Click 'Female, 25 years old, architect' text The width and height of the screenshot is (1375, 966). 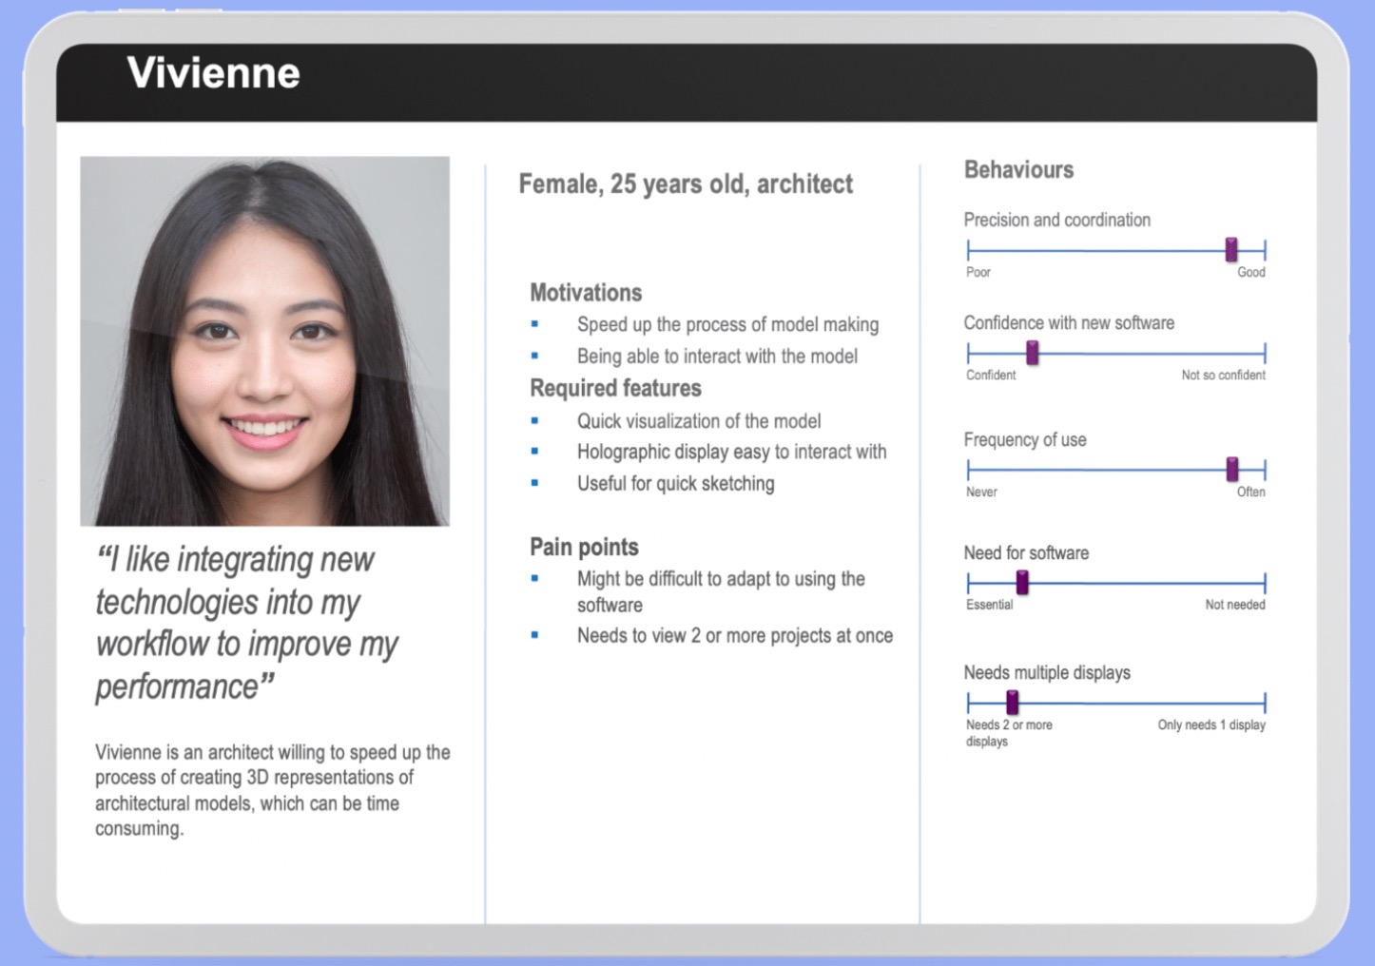pyautogui.click(x=686, y=184)
